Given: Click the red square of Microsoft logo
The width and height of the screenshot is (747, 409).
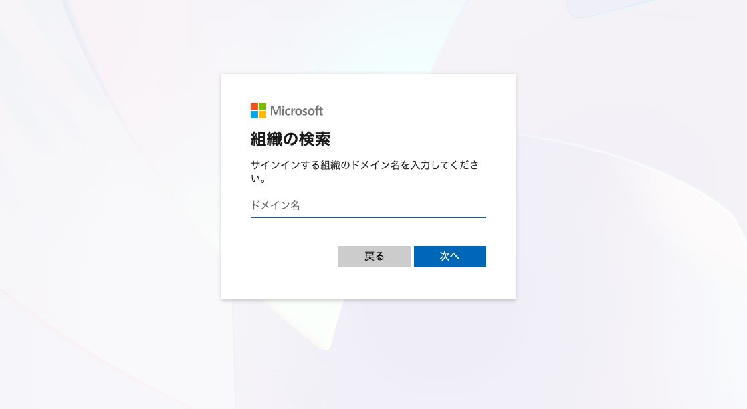Looking at the screenshot, I should [x=254, y=107].
